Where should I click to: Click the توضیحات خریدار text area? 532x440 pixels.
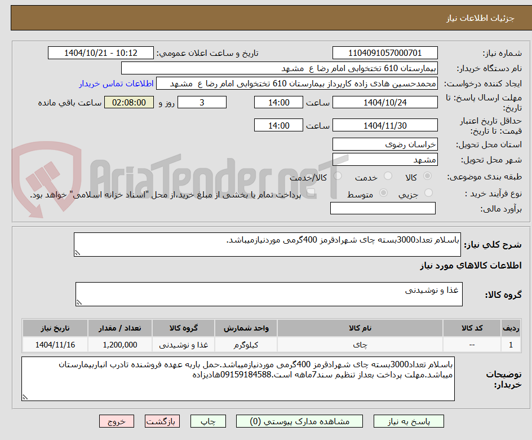[x=238, y=379]
